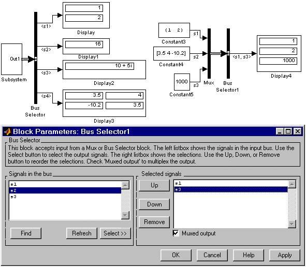The width and height of the screenshot is (306, 267).
Task: Click the Up button
Action: [x=154, y=185]
